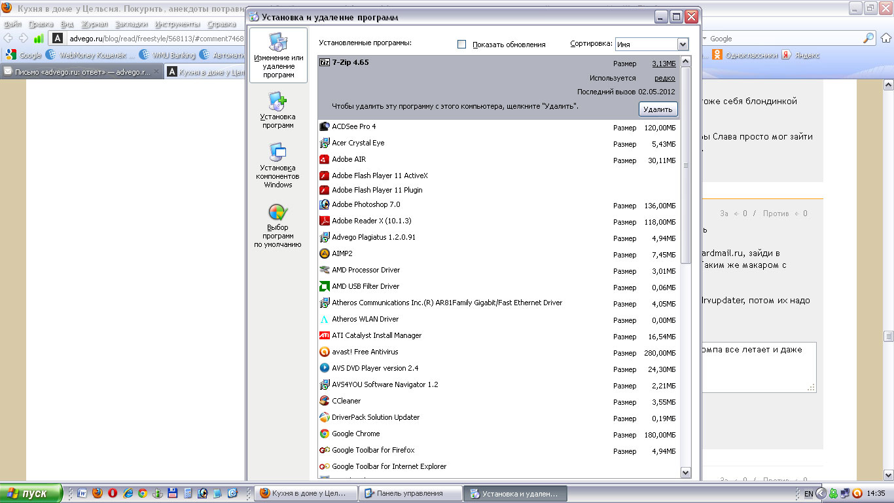Click the '3,13МБ' size link for 7-Zip
Image resolution: width=894 pixels, height=503 pixels.
pos(664,64)
